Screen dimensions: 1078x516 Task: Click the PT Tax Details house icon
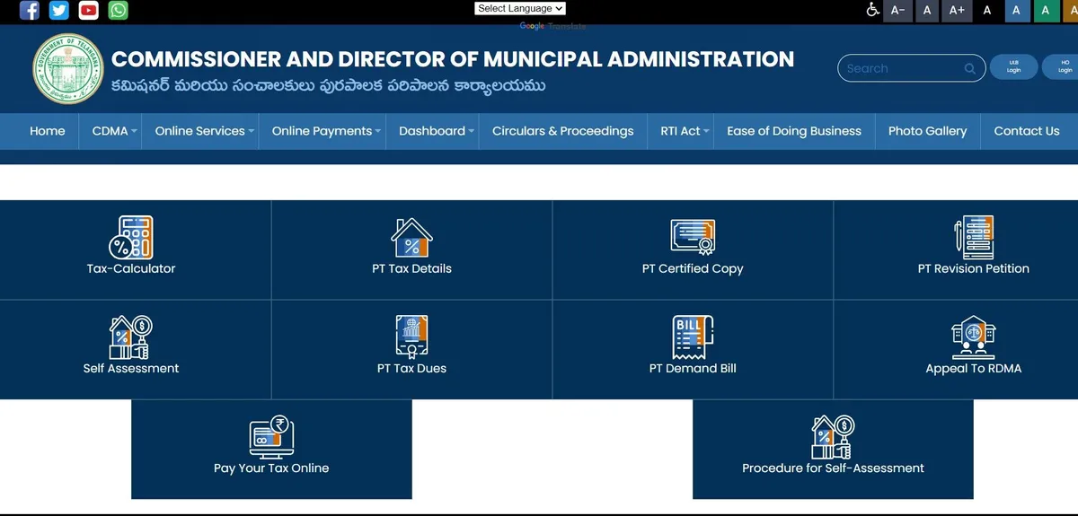click(x=411, y=238)
